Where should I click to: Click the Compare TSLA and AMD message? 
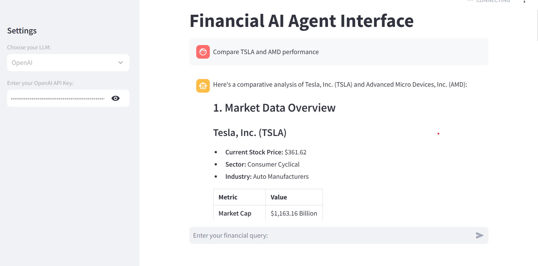click(x=266, y=52)
